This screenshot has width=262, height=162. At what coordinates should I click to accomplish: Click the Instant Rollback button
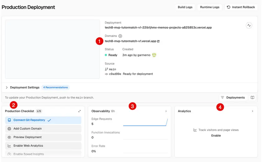(241, 7)
